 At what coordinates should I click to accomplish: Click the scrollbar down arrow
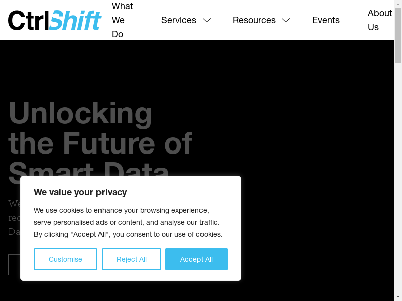click(x=398, y=297)
